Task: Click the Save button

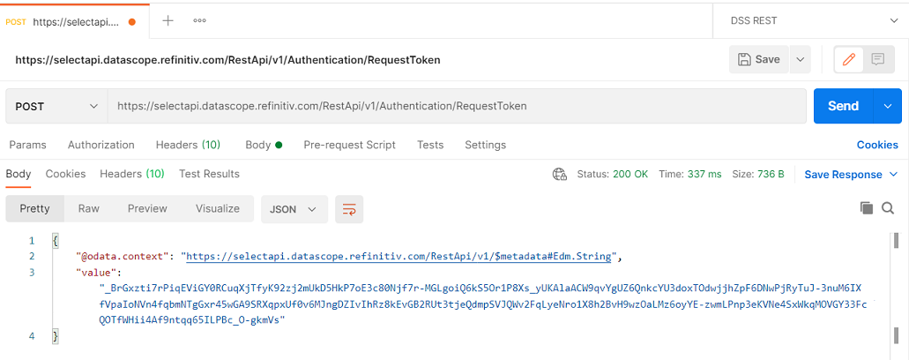Action: [x=759, y=59]
